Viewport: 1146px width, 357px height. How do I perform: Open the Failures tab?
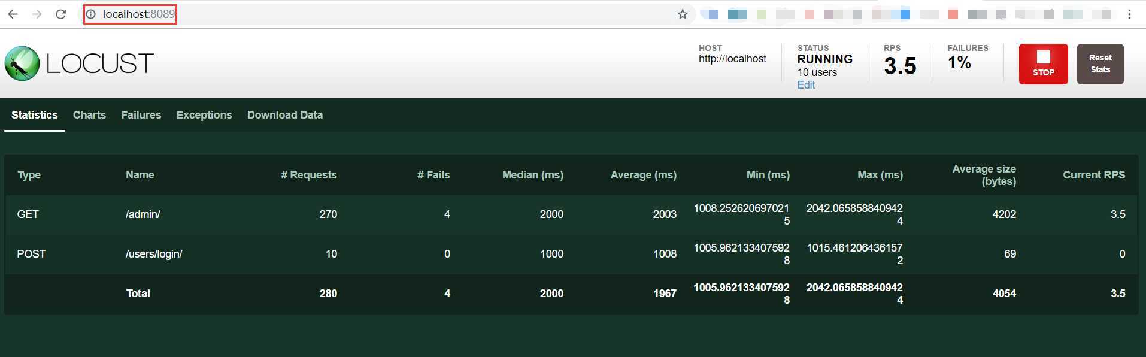click(x=141, y=115)
